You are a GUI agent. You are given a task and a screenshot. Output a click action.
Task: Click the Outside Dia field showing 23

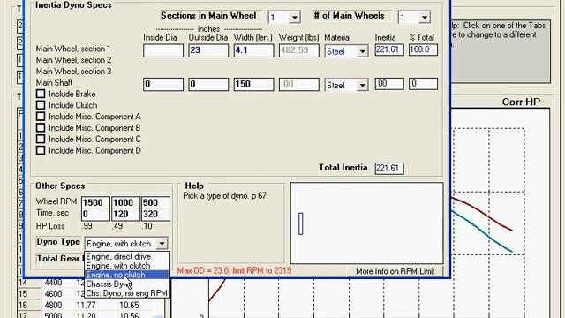coord(208,50)
